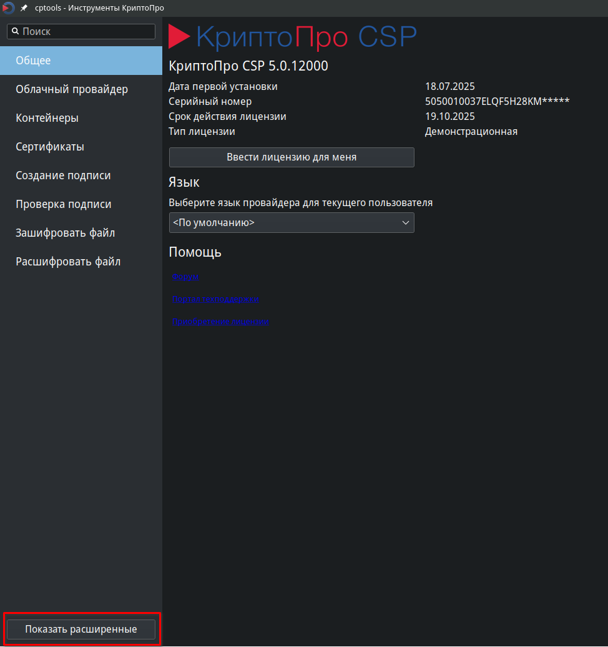The width and height of the screenshot is (608, 647).
Task: Click the cptools app icon in title bar
Action: [x=8, y=8]
